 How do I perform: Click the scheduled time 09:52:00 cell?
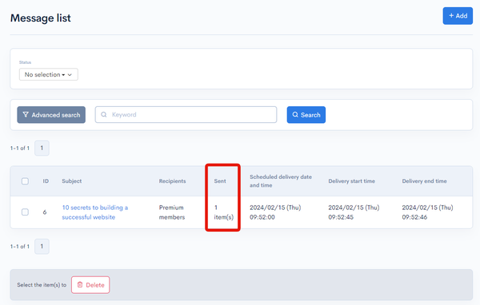[275, 212]
